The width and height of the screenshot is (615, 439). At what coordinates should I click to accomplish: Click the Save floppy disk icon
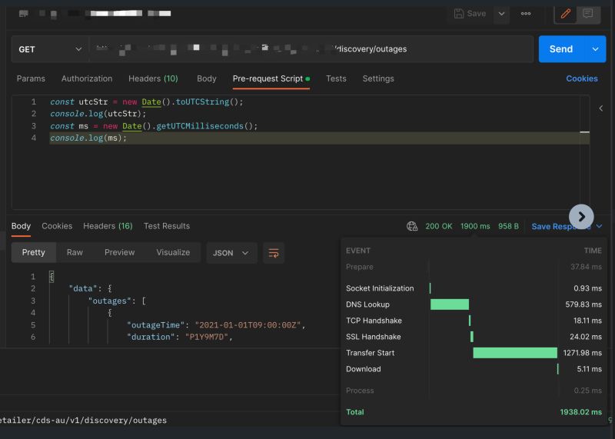(459, 13)
